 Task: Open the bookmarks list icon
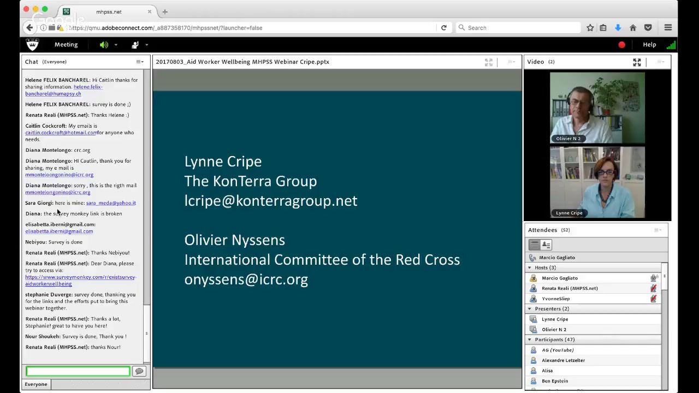pos(603,28)
